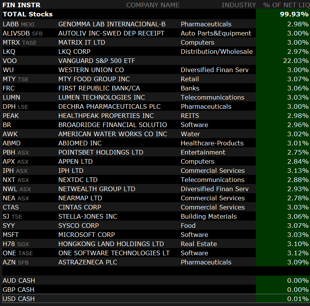Select the DPH LSE ticker
Image resolution: width=310 pixels, height=306 pixels.
pyautogui.click(x=15, y=106)
